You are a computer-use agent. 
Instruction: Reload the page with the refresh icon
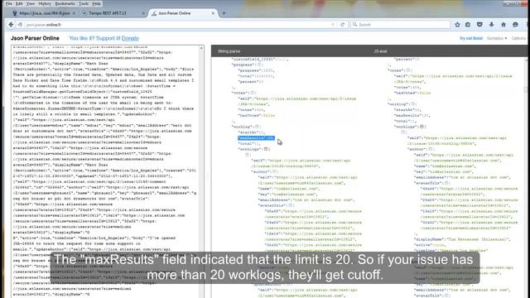point(342,25)
